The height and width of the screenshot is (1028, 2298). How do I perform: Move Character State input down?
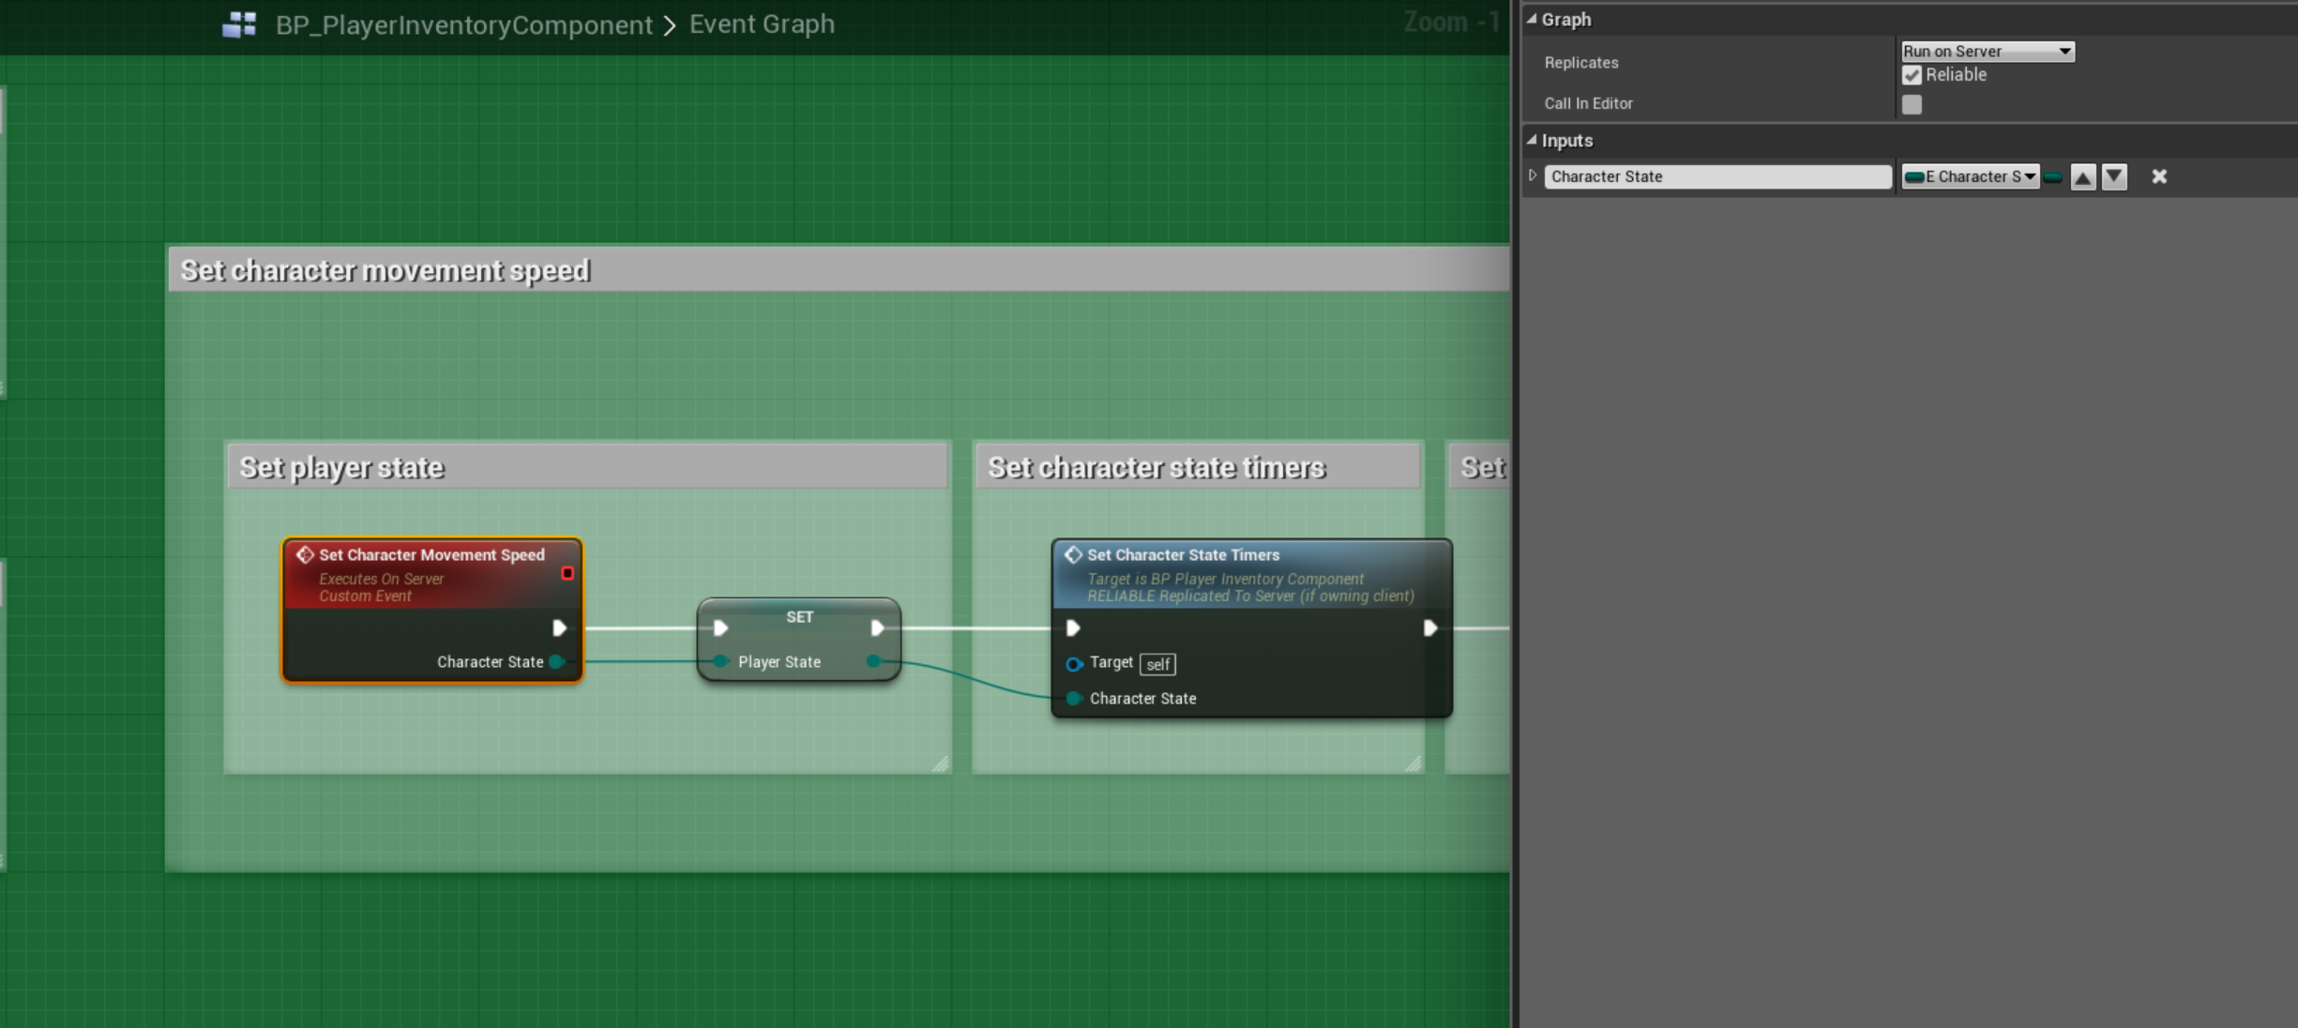2114,177
